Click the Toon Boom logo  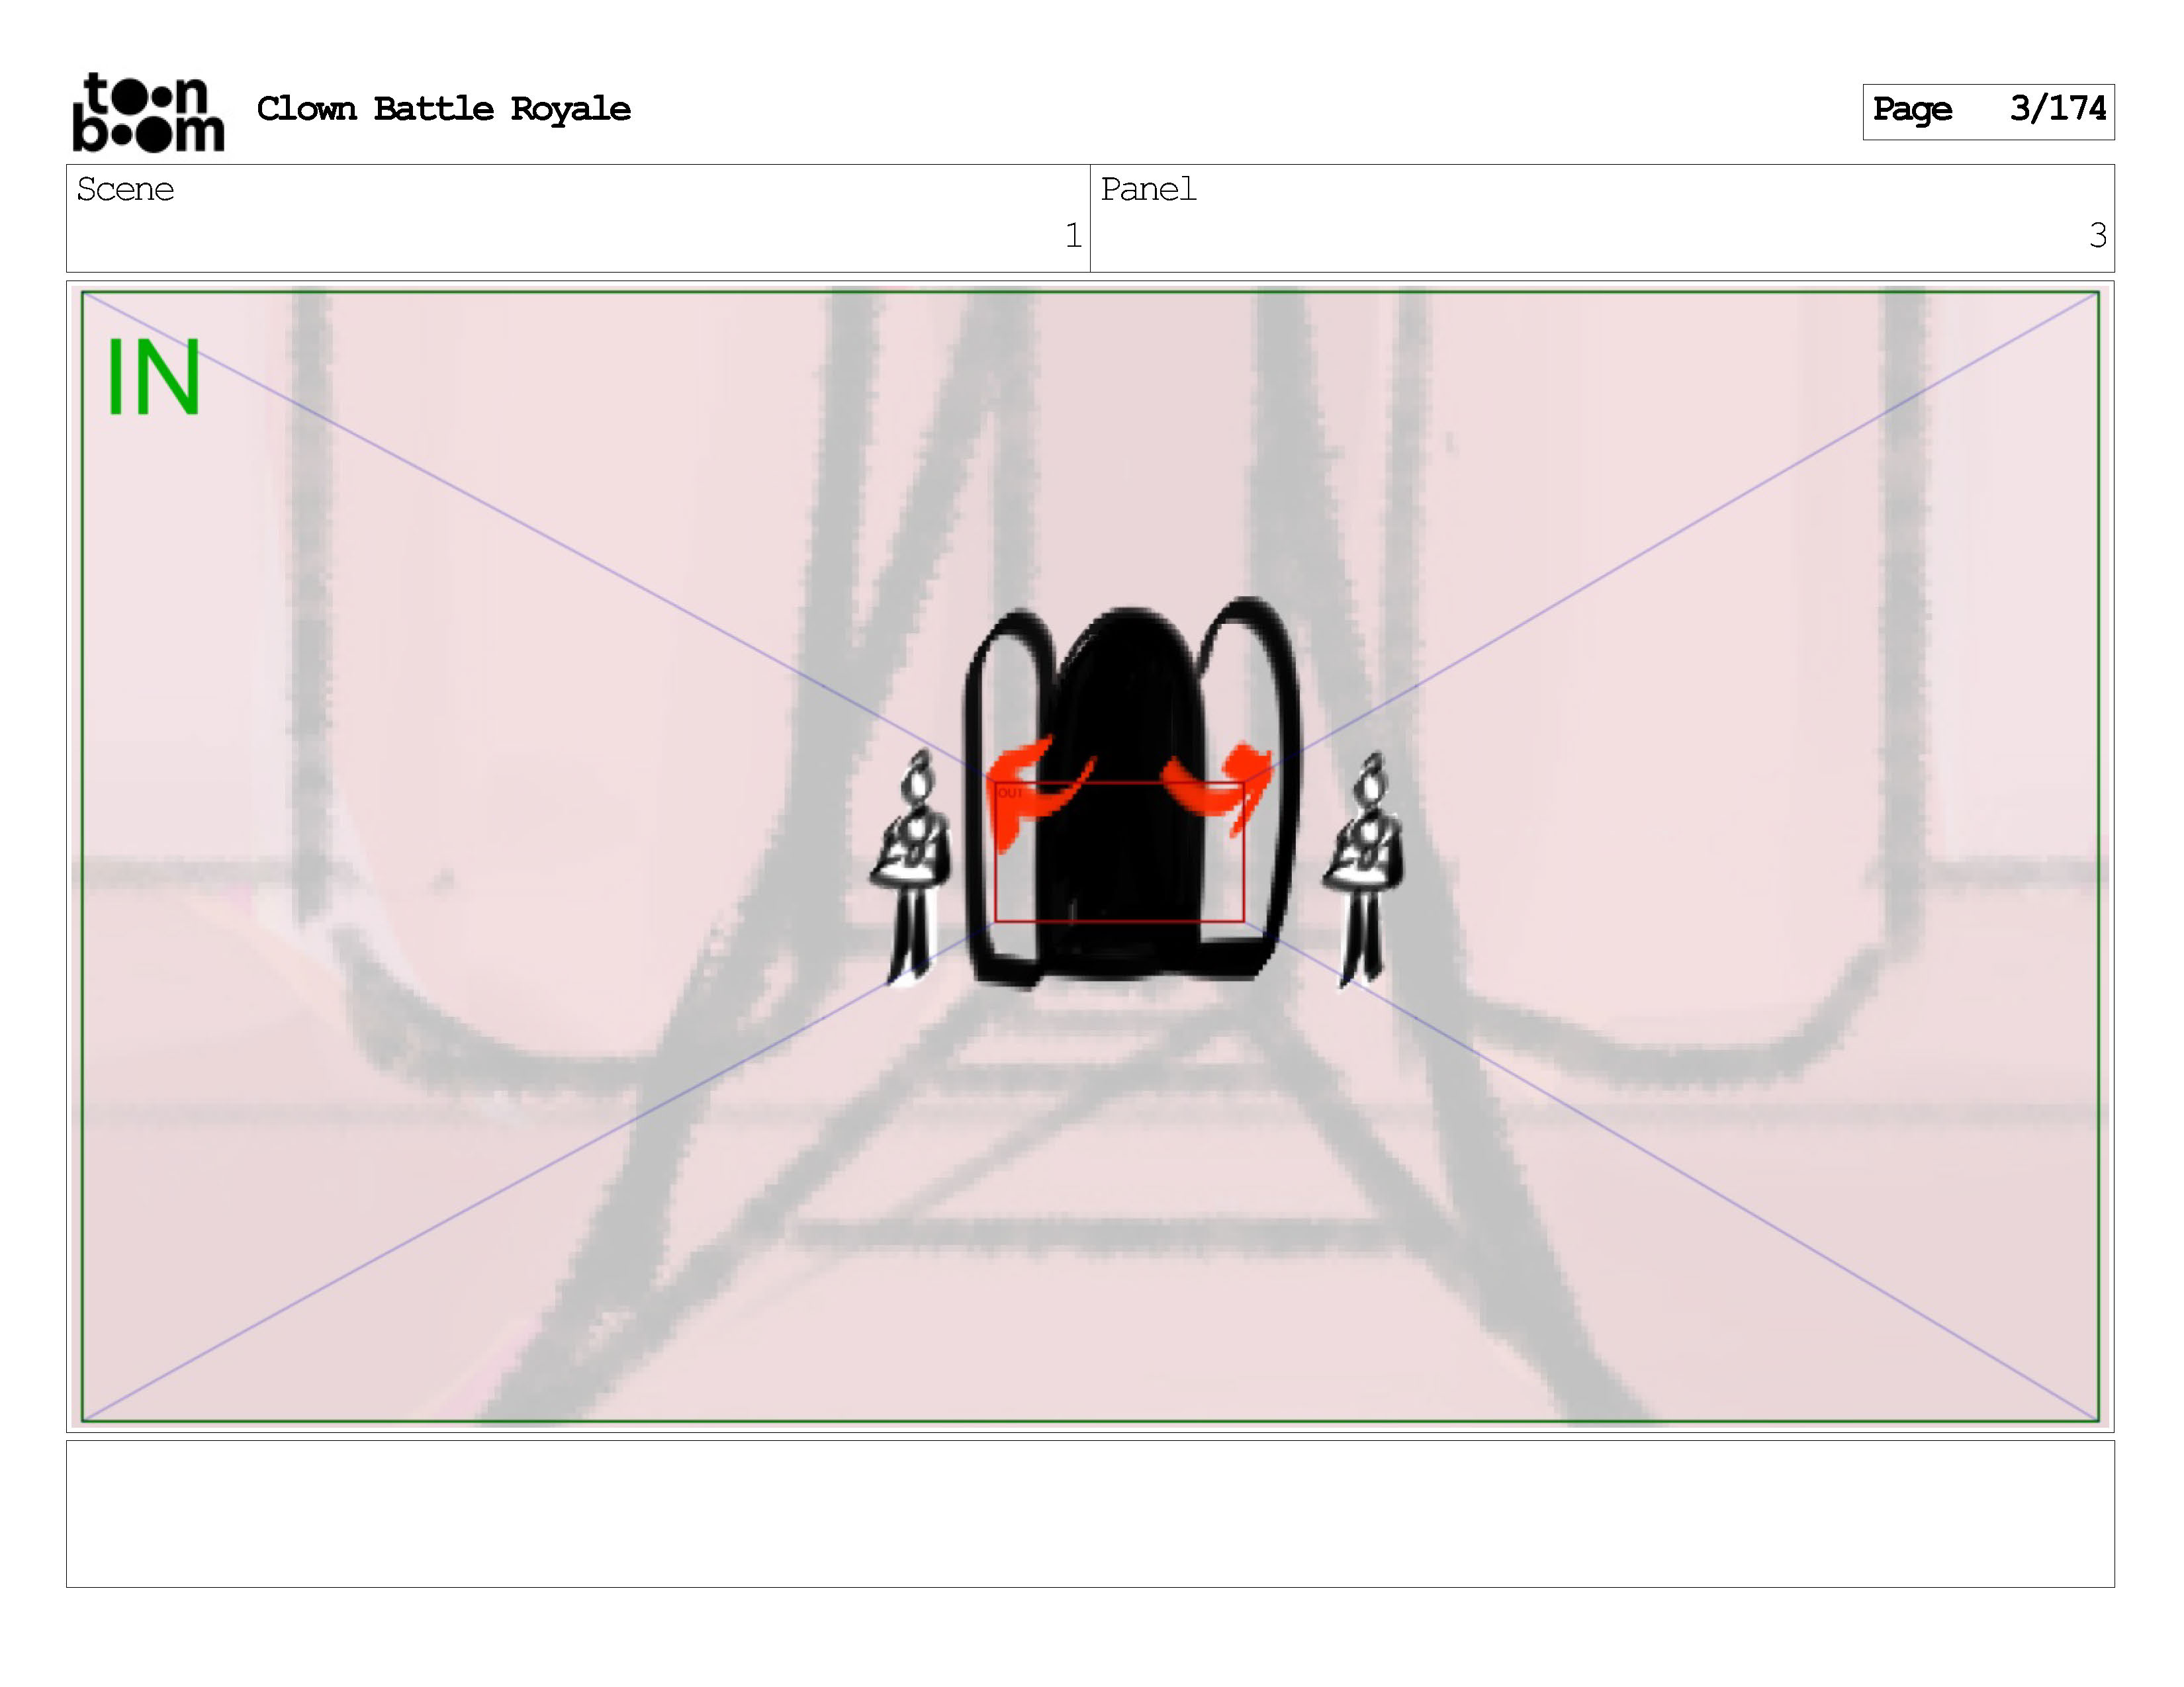148,112
